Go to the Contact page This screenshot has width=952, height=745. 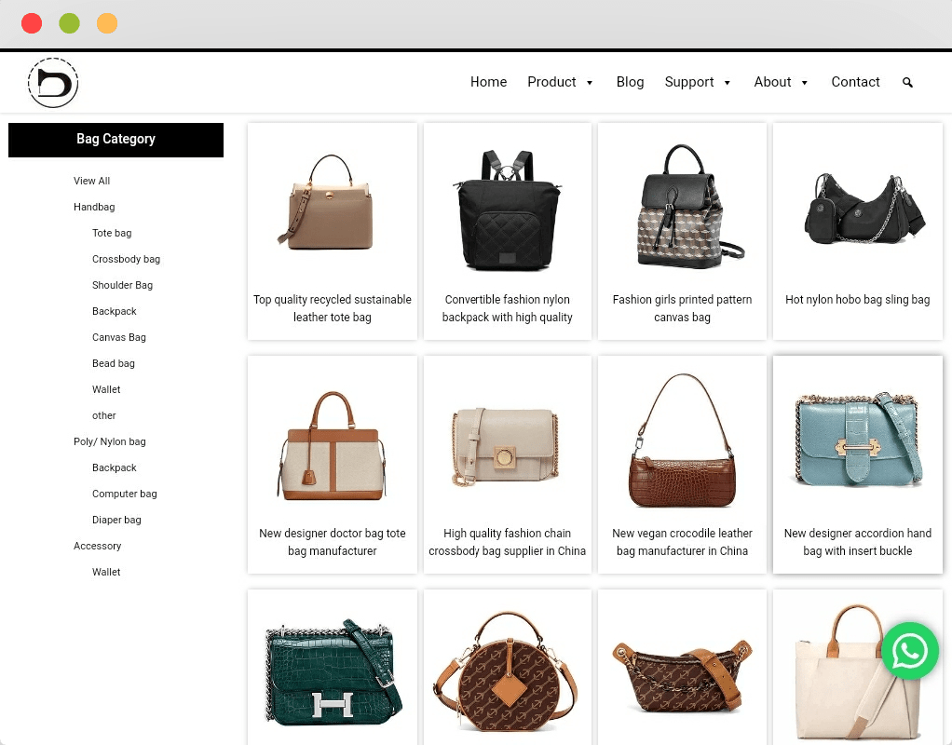(855, 82)
